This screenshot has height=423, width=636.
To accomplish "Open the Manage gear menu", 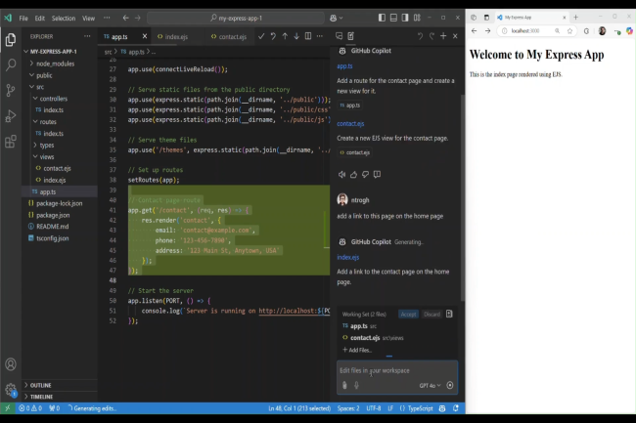I will coord(11,390).
